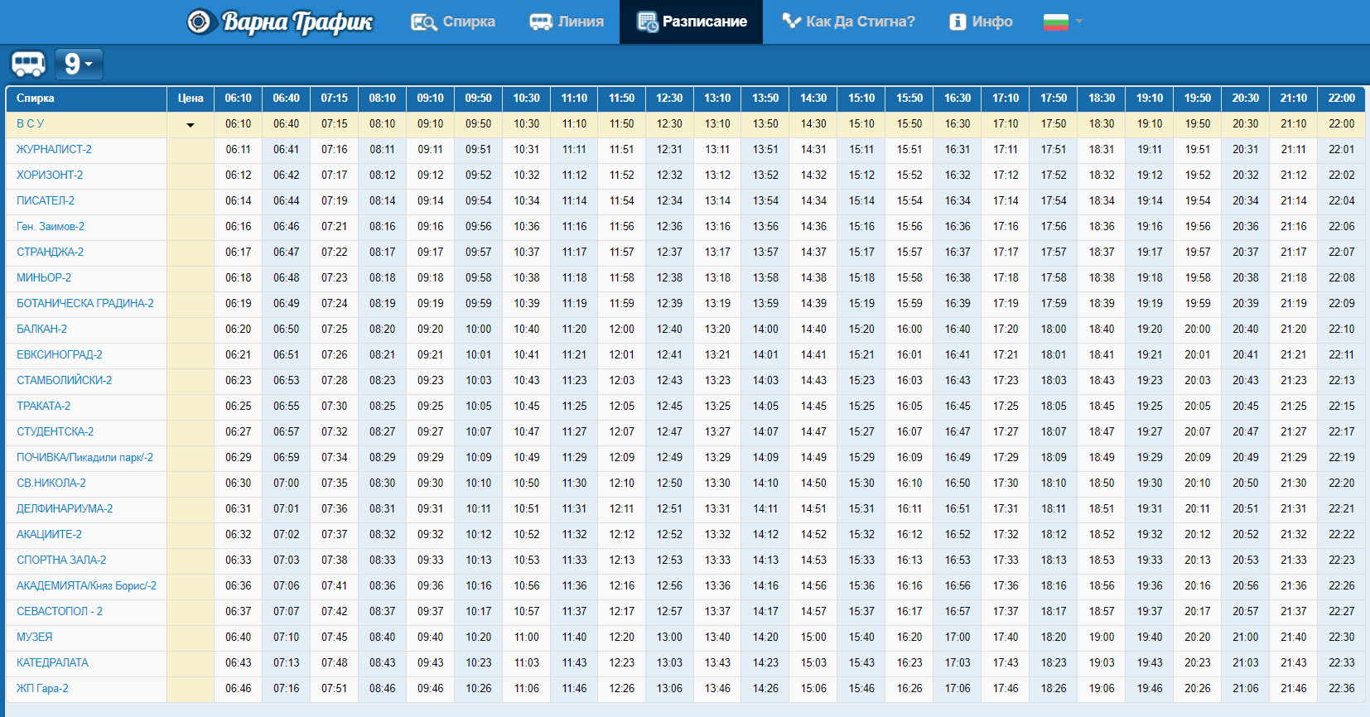Image resolution: width=1370 pixels, height=717 pixels.
Task: Select the 10:00 time in БАЛКАН-2 row
Action: [x=479, y=329]
